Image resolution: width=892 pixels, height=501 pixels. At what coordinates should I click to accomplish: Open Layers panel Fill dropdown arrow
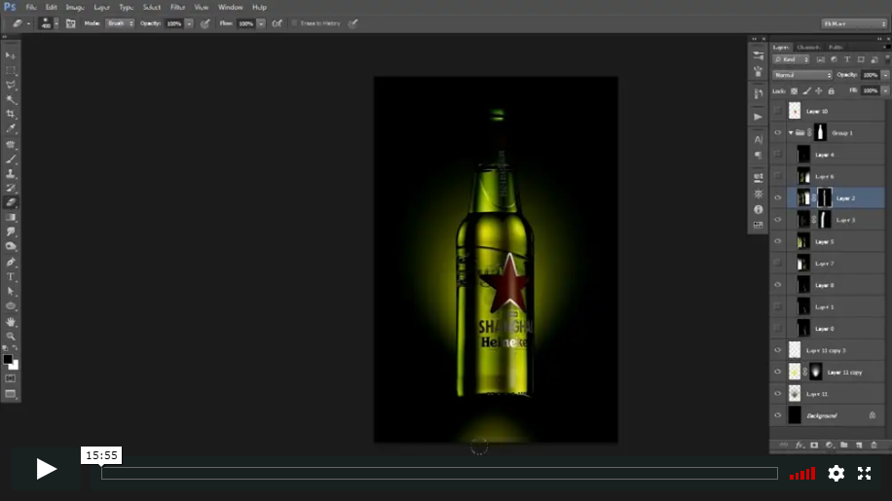[x=884, y=90]
